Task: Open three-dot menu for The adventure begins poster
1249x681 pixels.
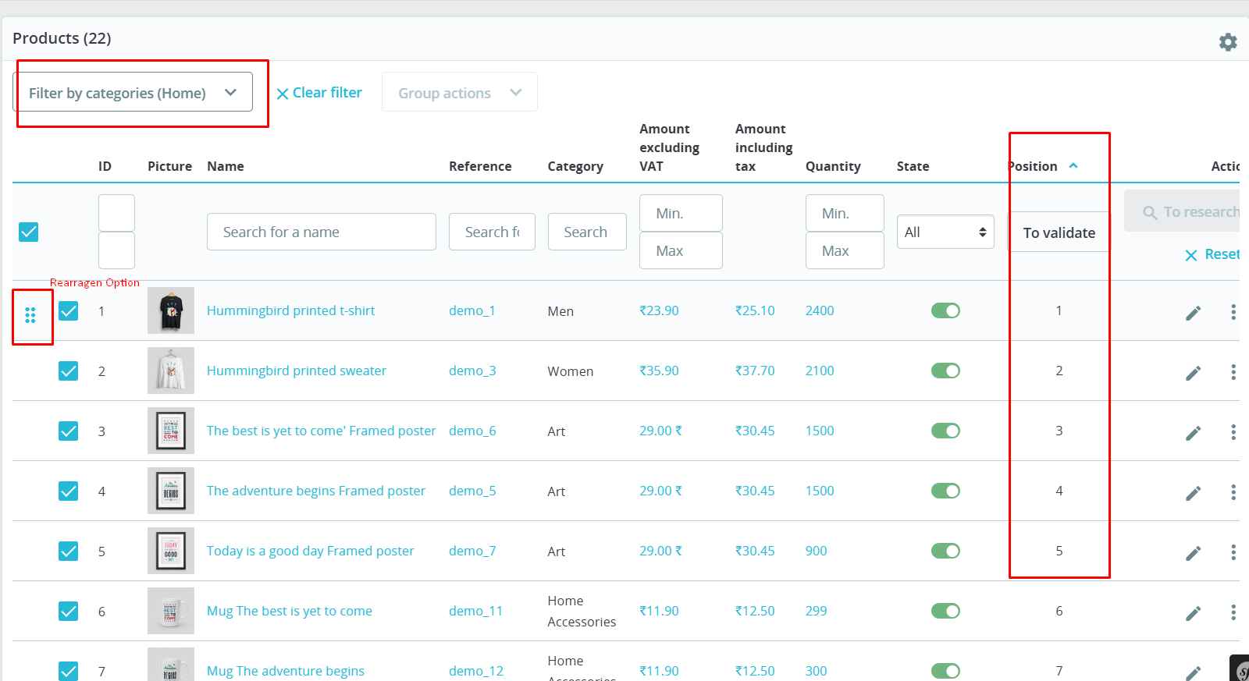Action: click(x=1233, y=492)
